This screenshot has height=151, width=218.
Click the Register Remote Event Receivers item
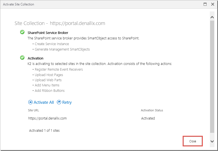59,70
